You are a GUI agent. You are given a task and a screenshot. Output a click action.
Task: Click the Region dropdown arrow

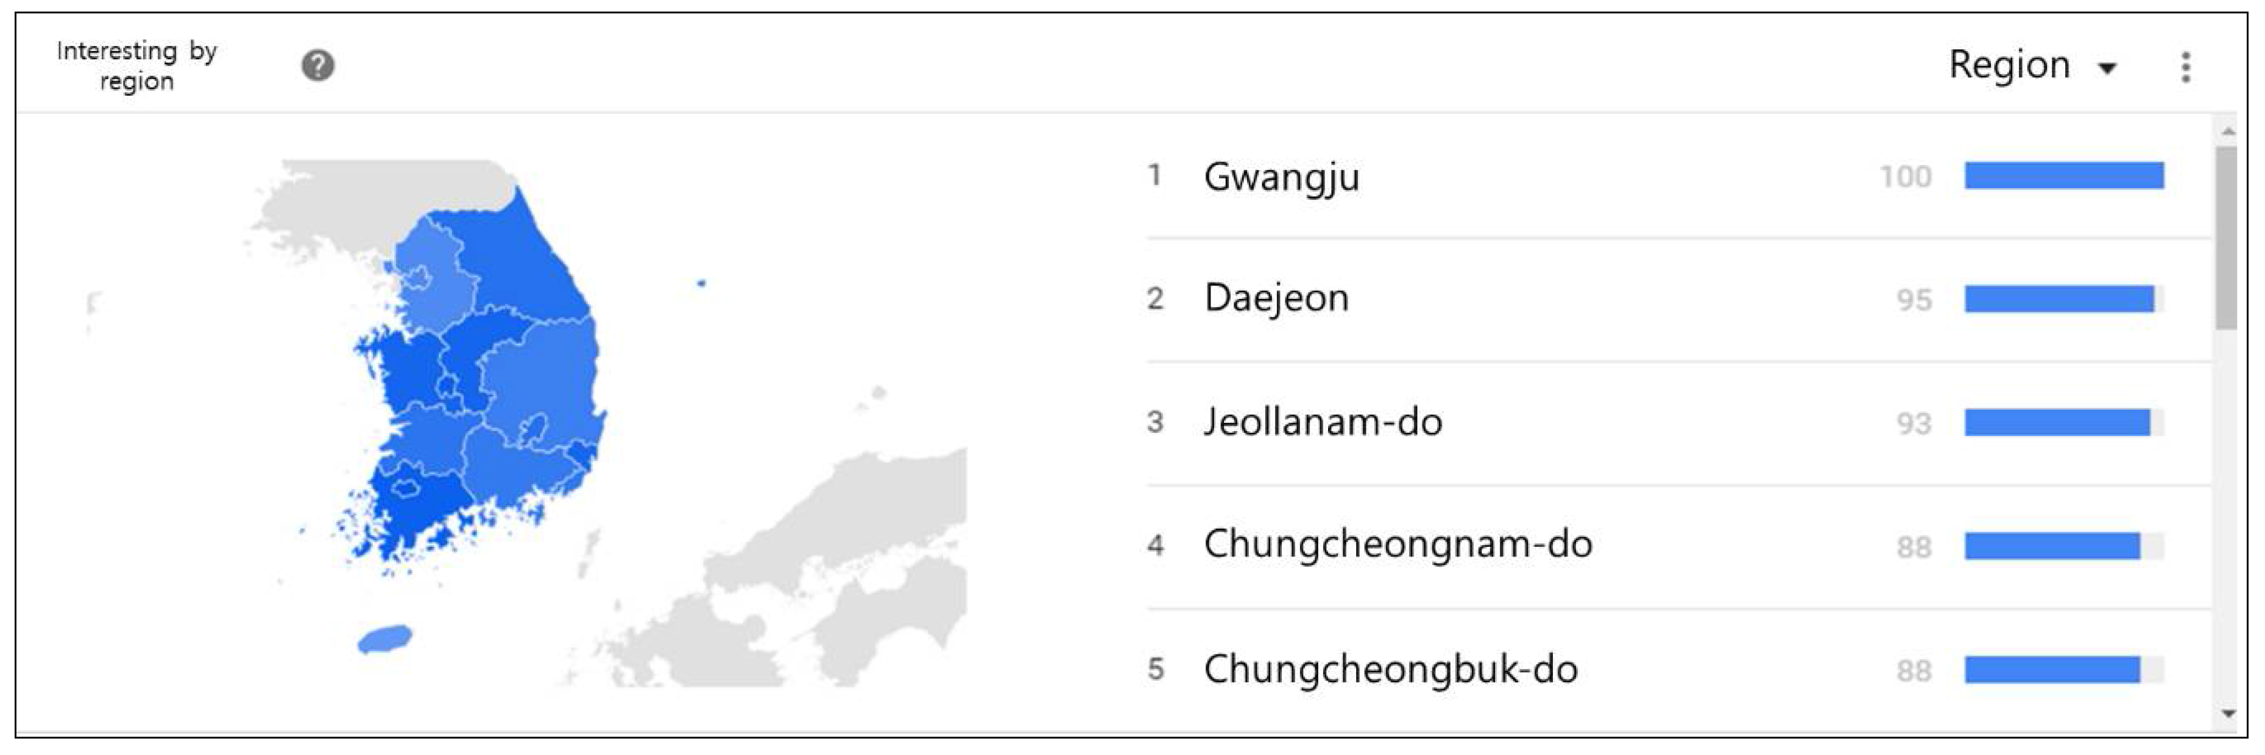click(x=2108, y=69)
